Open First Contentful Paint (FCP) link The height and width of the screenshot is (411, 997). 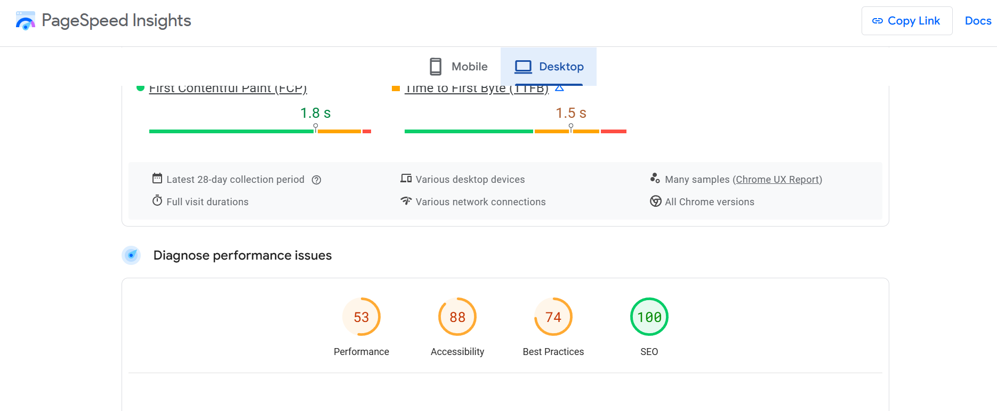(228, 88)
